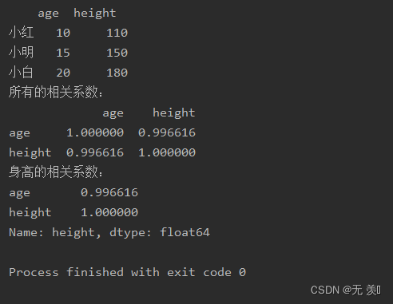Screen dimensions: 393x304
Task: Click the correlation matrix age column header
Action: (x=113, y=113)
